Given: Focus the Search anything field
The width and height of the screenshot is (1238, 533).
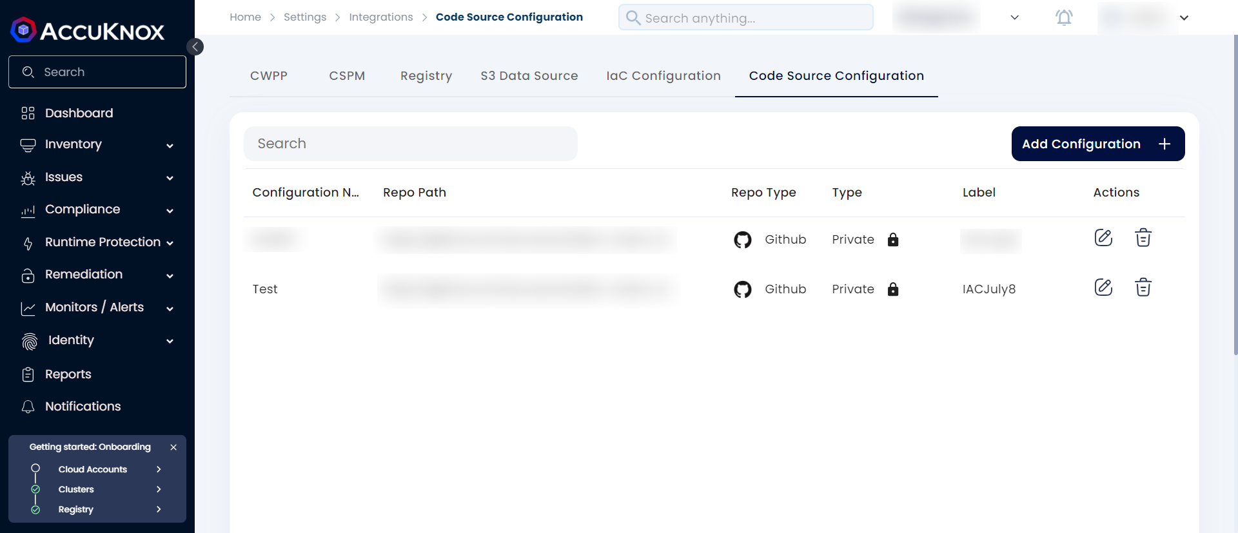Looking at the screenshot, I should click(746, 17).
